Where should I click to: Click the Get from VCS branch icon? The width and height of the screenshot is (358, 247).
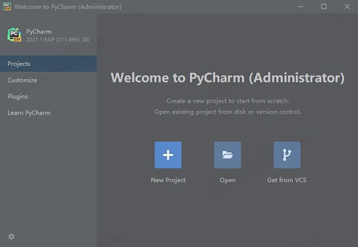pos(287,155)
